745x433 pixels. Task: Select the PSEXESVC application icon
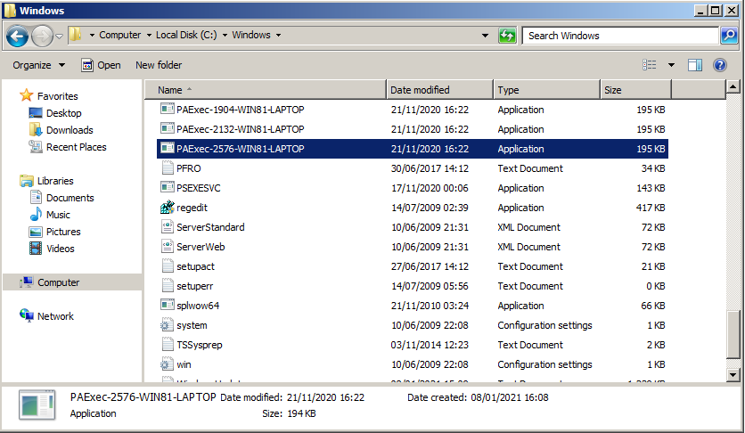pyautogui.click(x=167, y=187)
